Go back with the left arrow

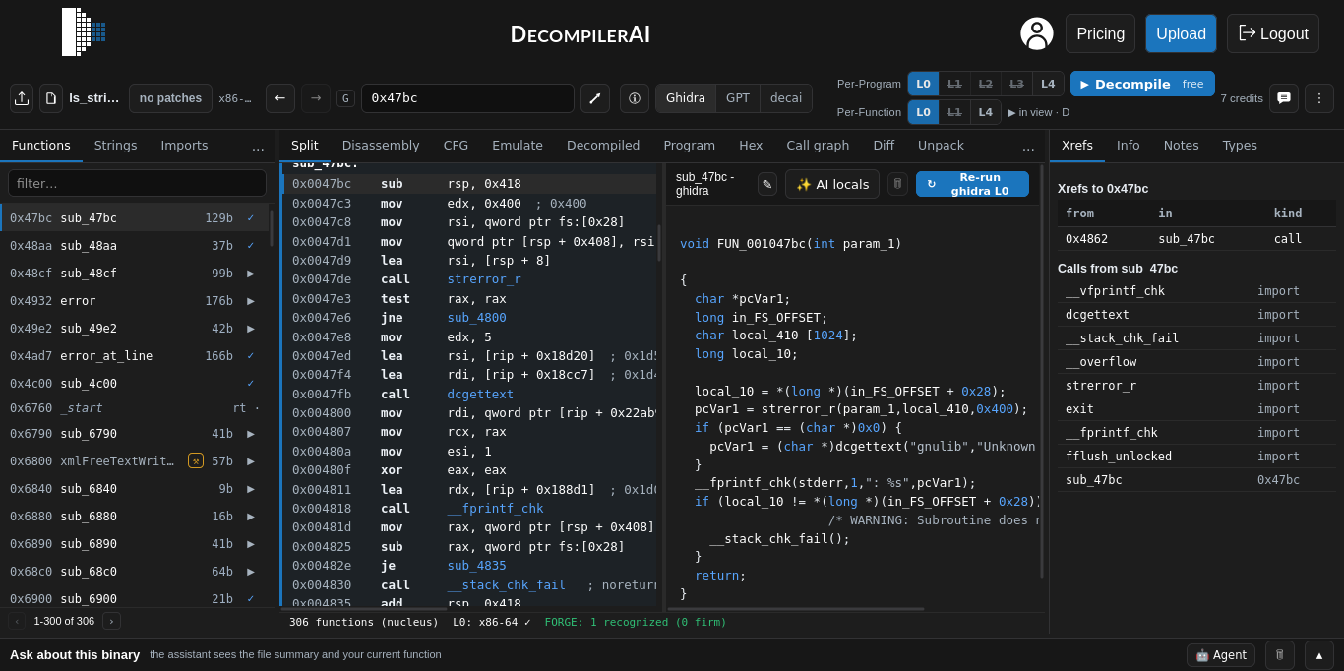tap(280, 98)
